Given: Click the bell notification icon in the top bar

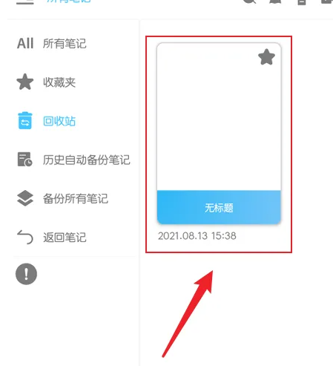Looking at the screenshot, I should pyautogui.click(x=276, y=2).
